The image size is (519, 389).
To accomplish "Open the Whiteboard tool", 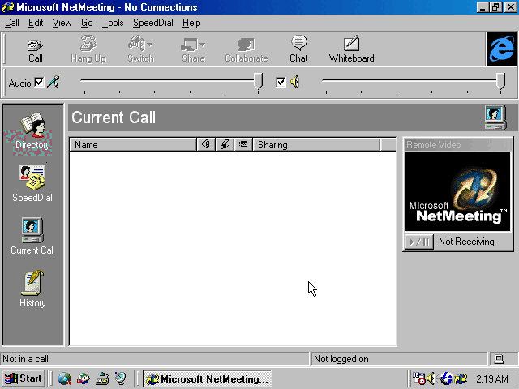I will 351,49.
